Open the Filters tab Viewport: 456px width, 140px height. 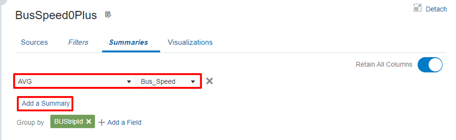(78, 42)
